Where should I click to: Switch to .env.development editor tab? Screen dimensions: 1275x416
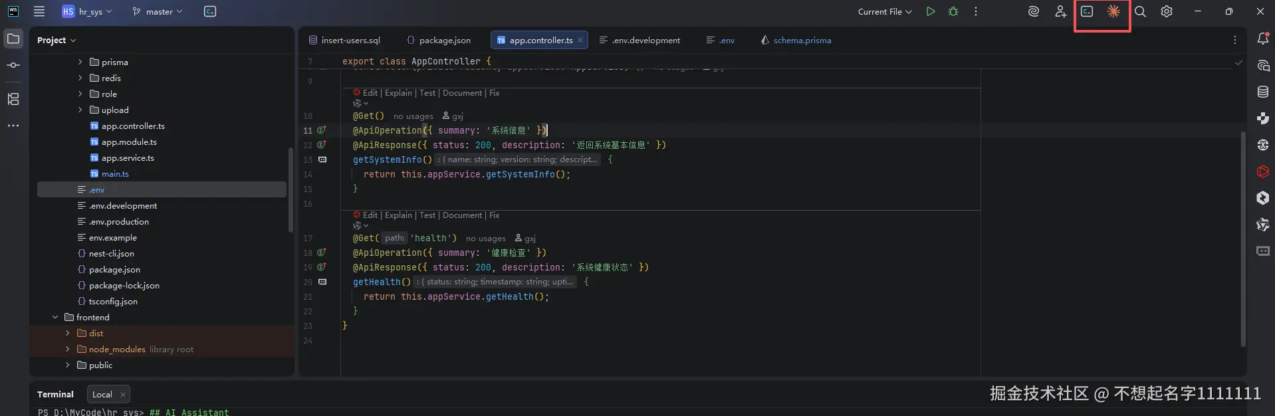(639, 40)
